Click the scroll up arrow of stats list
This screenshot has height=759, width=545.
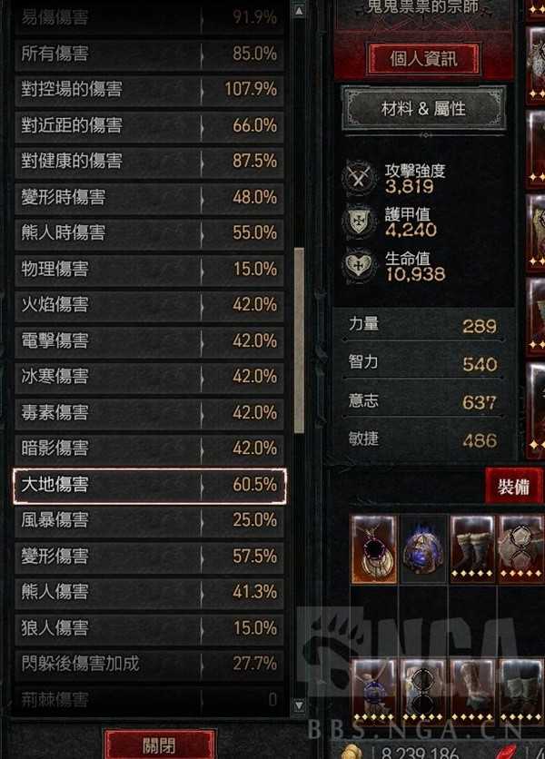tap(299, 11)
